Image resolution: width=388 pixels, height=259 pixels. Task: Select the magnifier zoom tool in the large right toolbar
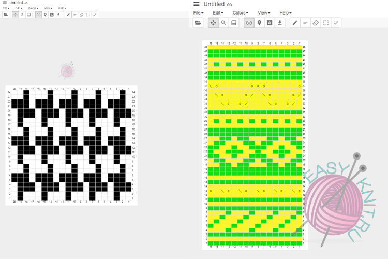(x=223, y=23)
